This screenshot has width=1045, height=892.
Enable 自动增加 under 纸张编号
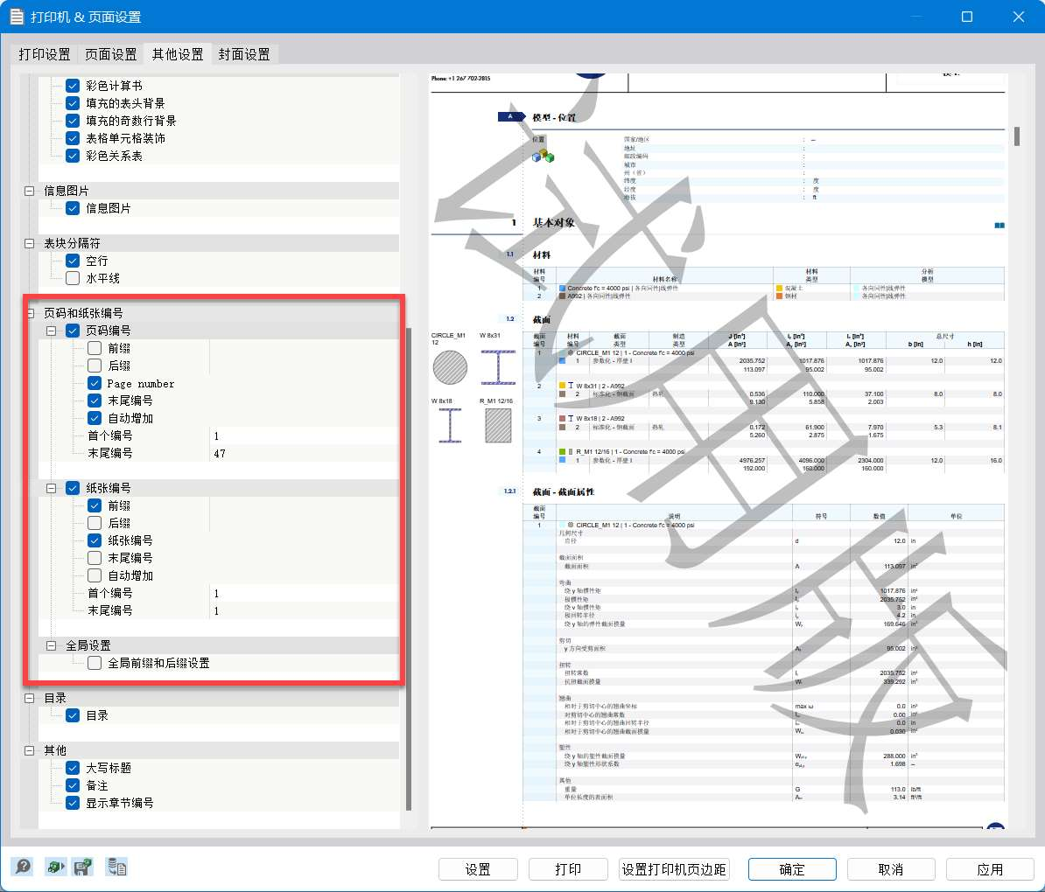coord(95,575)
